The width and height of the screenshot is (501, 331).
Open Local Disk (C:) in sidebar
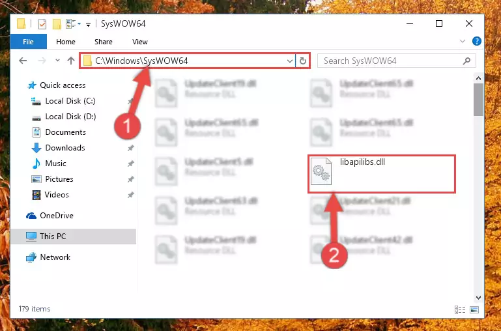click(70, 101)
